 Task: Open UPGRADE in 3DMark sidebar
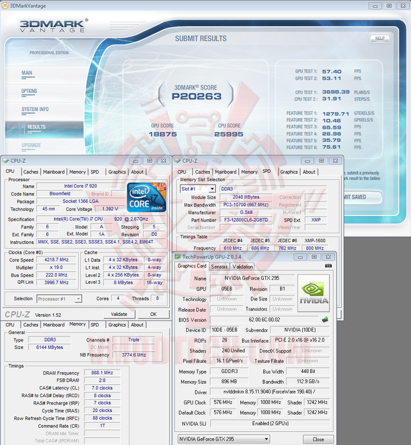tap(31, 145)
